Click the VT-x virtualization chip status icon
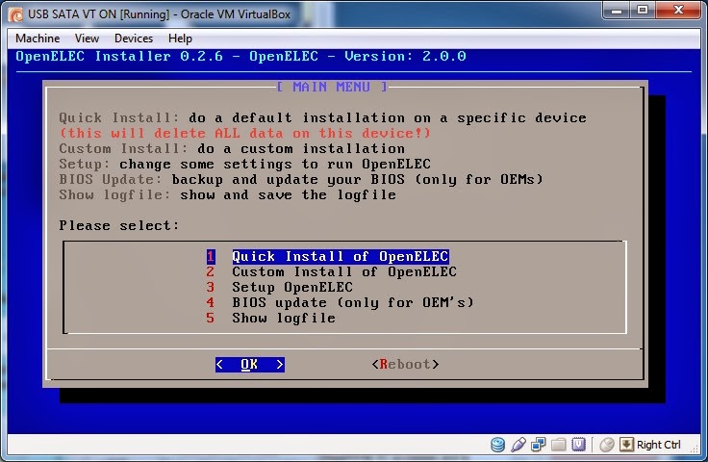 (x=578, y=445)
